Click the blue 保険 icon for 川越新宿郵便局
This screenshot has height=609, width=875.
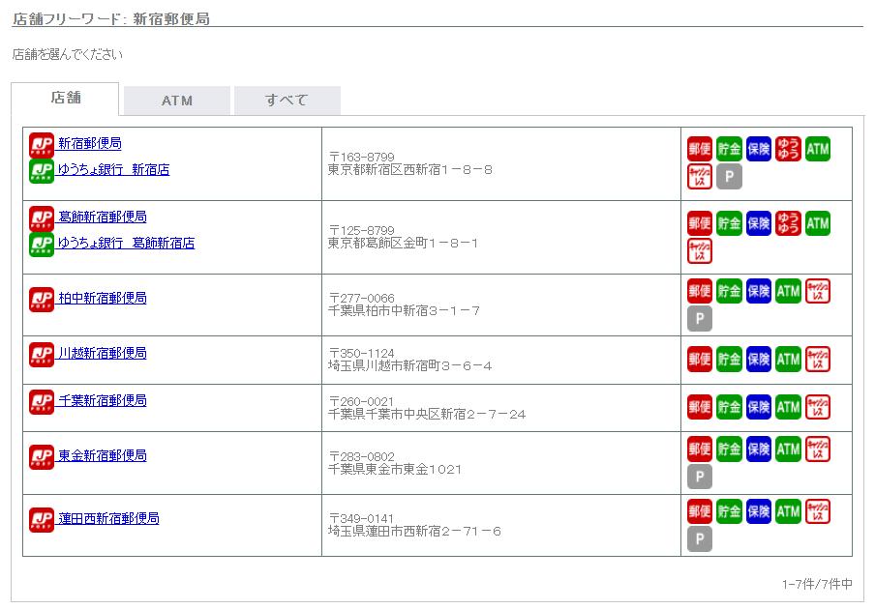pyautogui.click(x=759, y=360)
